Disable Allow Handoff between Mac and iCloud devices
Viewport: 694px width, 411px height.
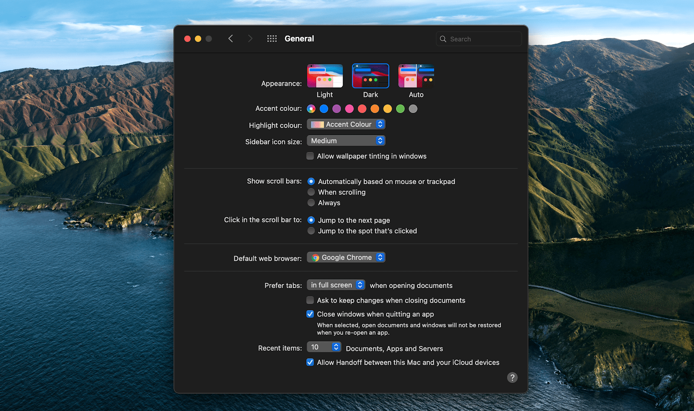click(310, 362)
